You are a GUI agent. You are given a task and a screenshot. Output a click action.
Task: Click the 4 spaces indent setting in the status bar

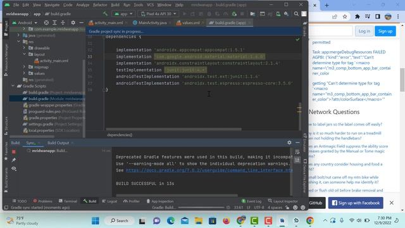click(x=275, y=208)
